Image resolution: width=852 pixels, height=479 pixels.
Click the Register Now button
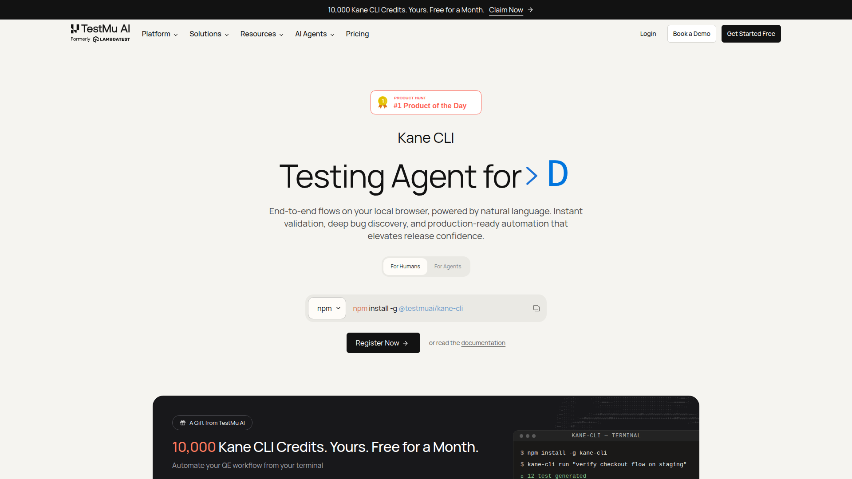[383, 343]
